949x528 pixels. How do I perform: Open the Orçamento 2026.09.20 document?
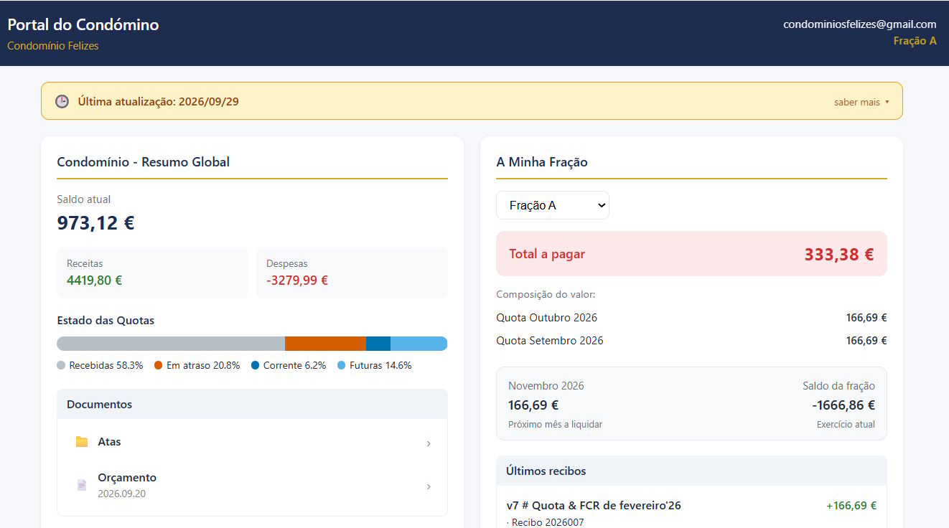[253, 486]
